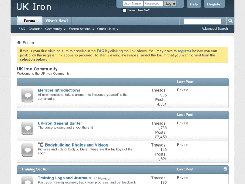The height and width of the screenshot is (184, 245).
Task: Open the UK-Iron General Banter forum
Action: [x=60, y=123]
